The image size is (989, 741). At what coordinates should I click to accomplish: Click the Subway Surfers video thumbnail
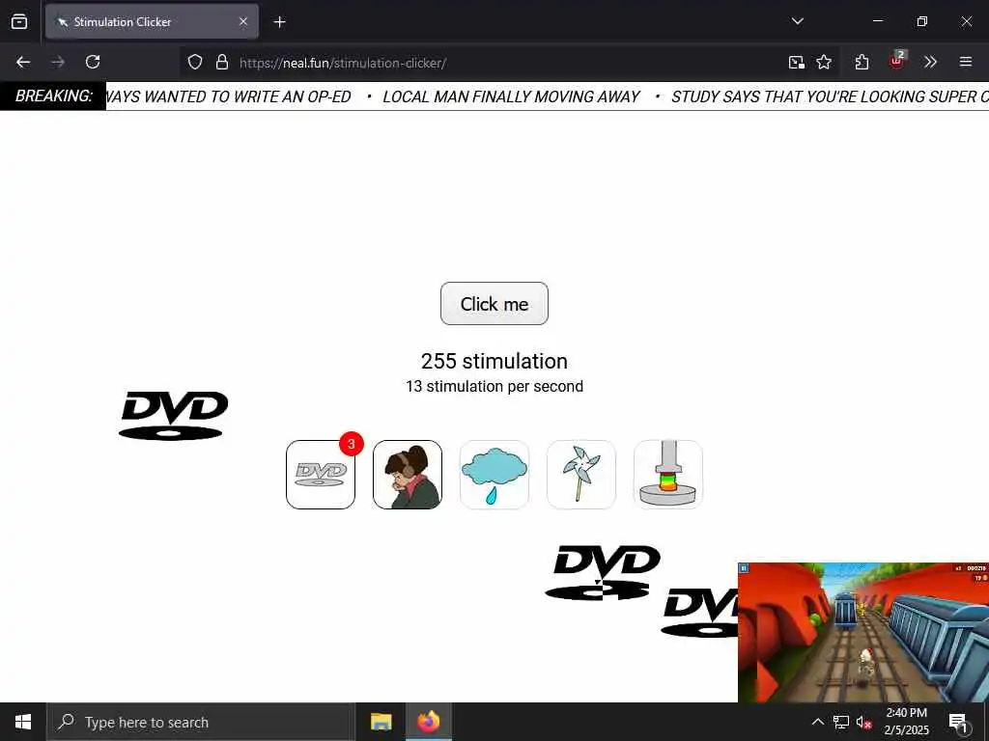[x=863, y=632]
